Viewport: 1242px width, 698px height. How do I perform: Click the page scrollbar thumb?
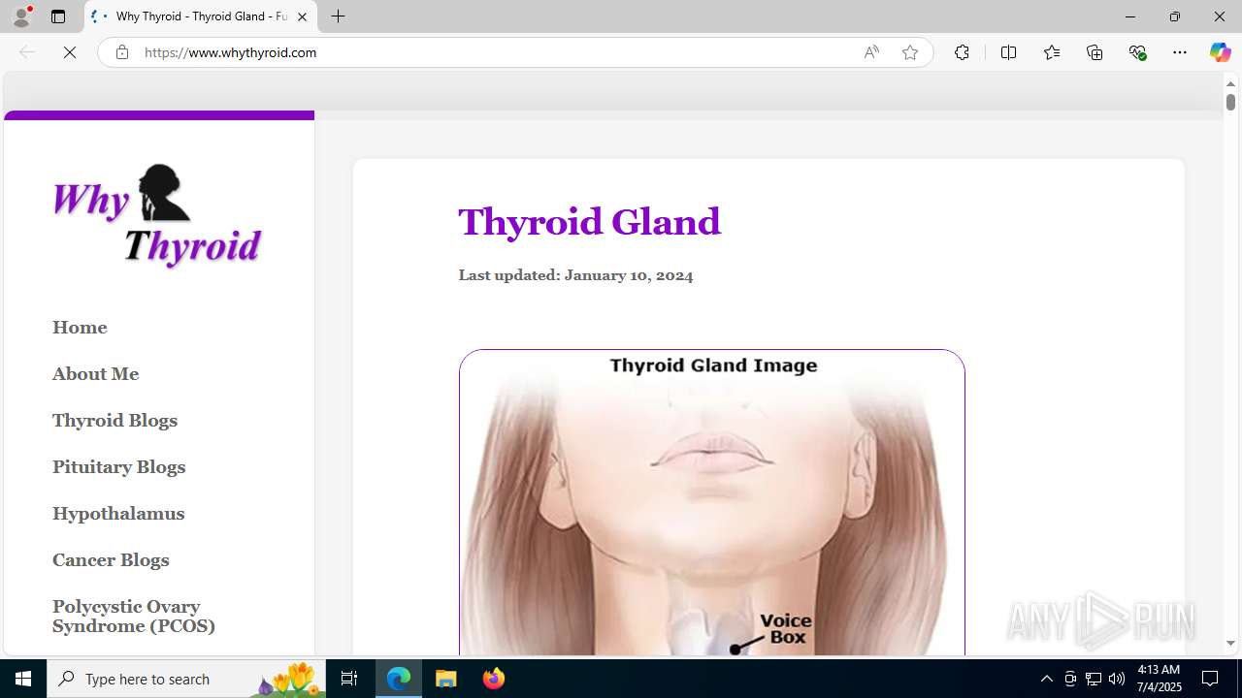(1230, 101)
